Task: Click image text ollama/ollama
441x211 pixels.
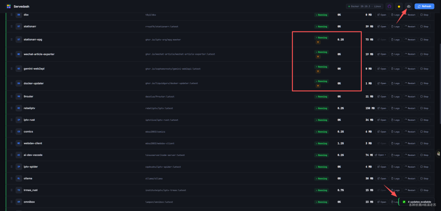Action: pos(154,178)
